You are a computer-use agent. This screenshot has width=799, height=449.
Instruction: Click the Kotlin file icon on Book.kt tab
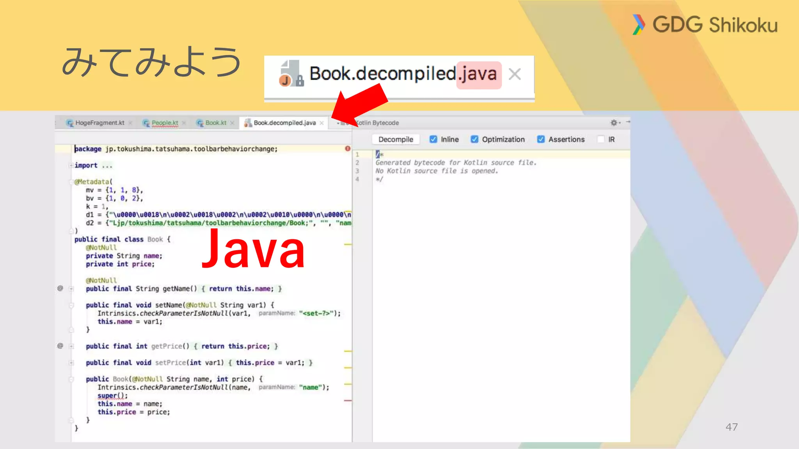[200, 123]
